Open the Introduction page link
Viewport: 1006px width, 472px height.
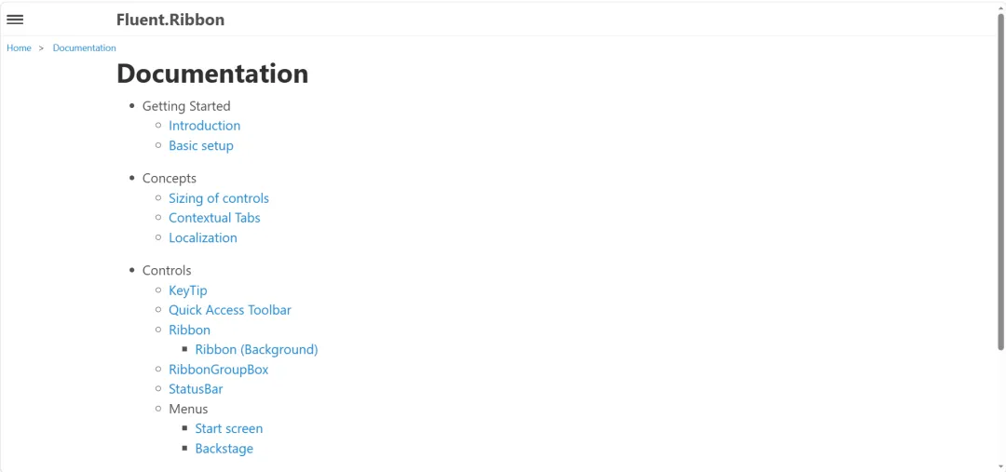[204, 126]
